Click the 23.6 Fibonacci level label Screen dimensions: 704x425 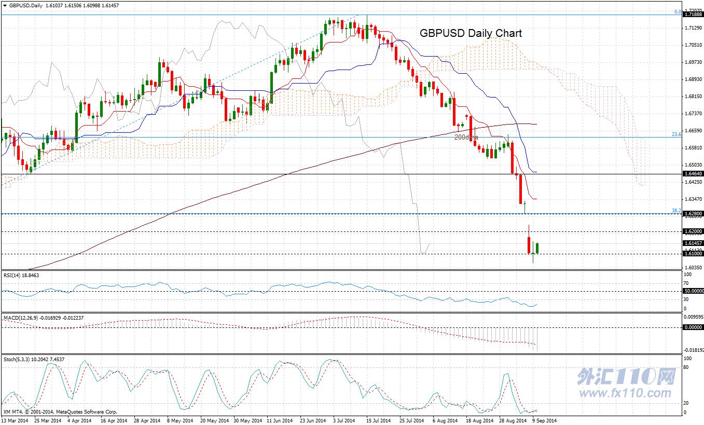coord(676,134)
